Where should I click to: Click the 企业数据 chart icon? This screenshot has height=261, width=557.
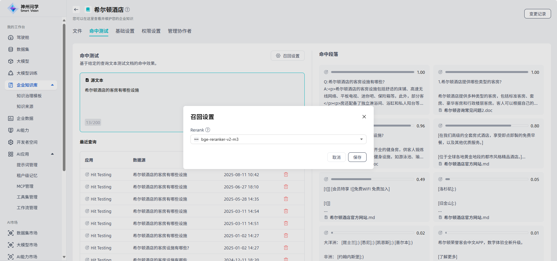pyautogui.click(x=11, y=118)
